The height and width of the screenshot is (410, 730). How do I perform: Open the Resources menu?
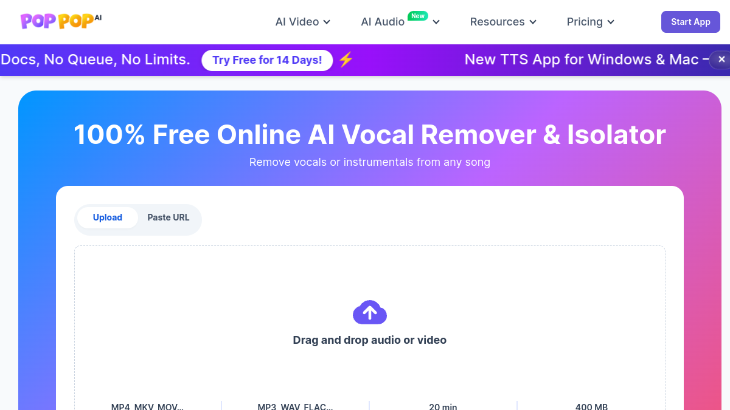click(x=503, y=22)
